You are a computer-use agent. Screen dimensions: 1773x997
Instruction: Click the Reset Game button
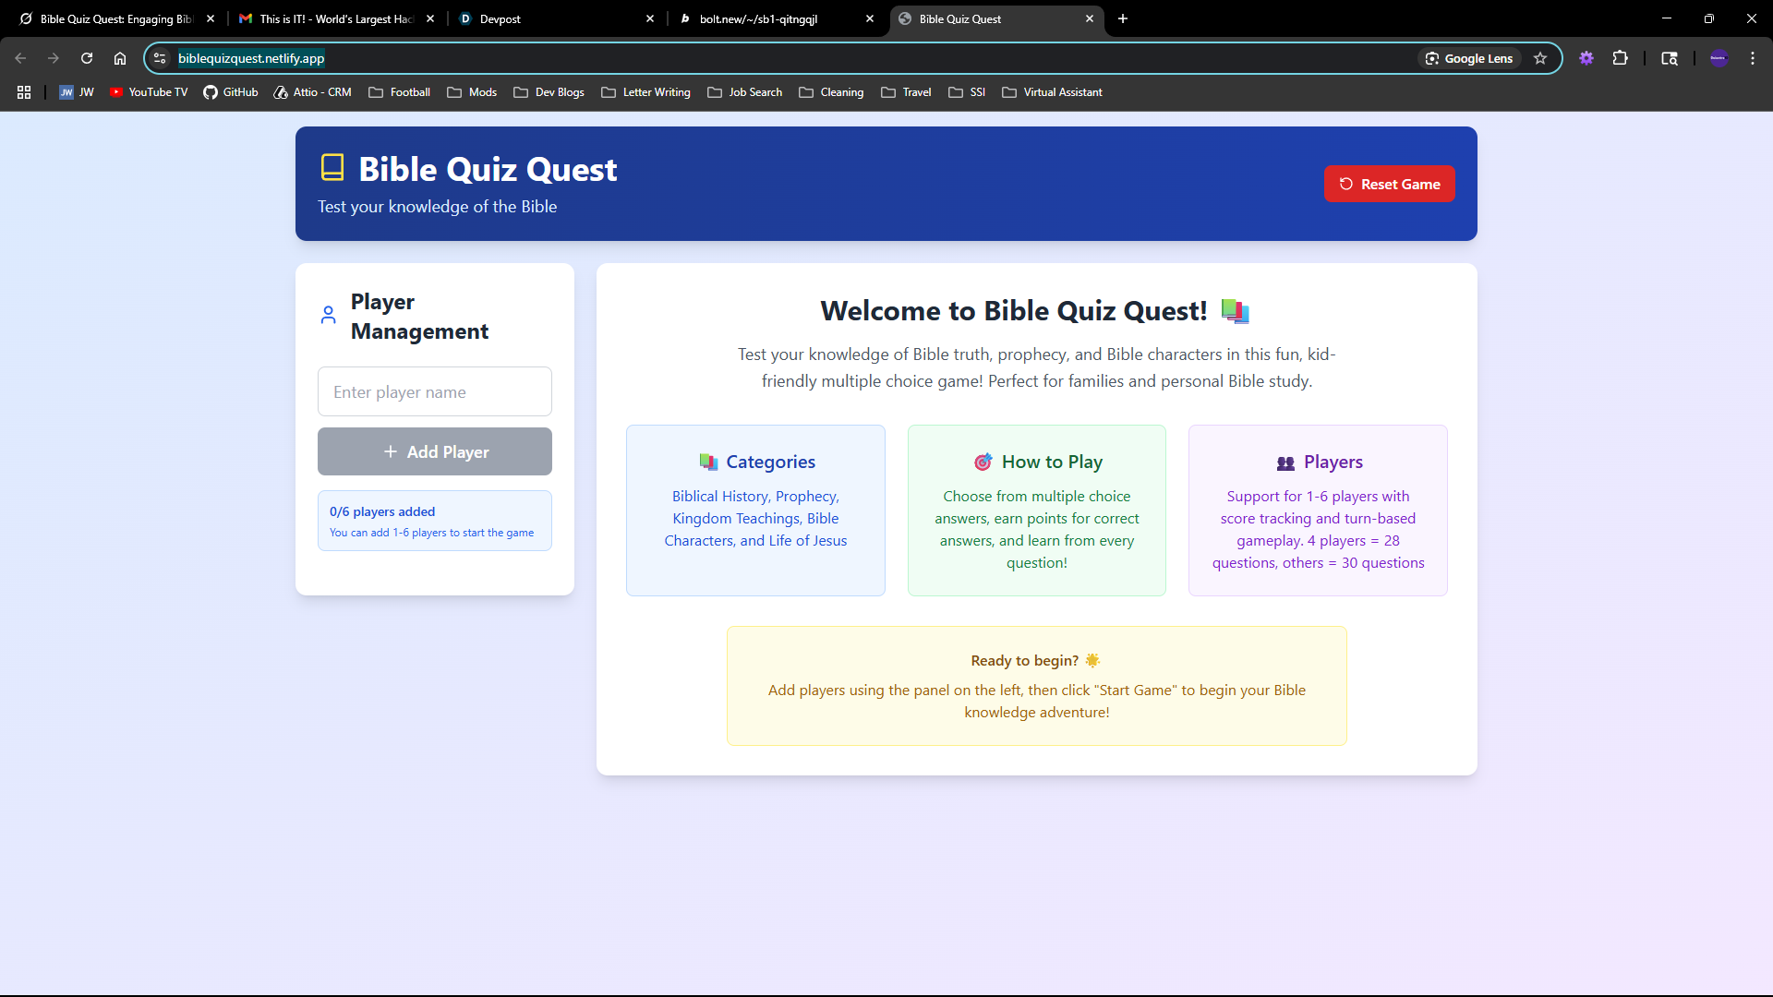click(1389, 184)
